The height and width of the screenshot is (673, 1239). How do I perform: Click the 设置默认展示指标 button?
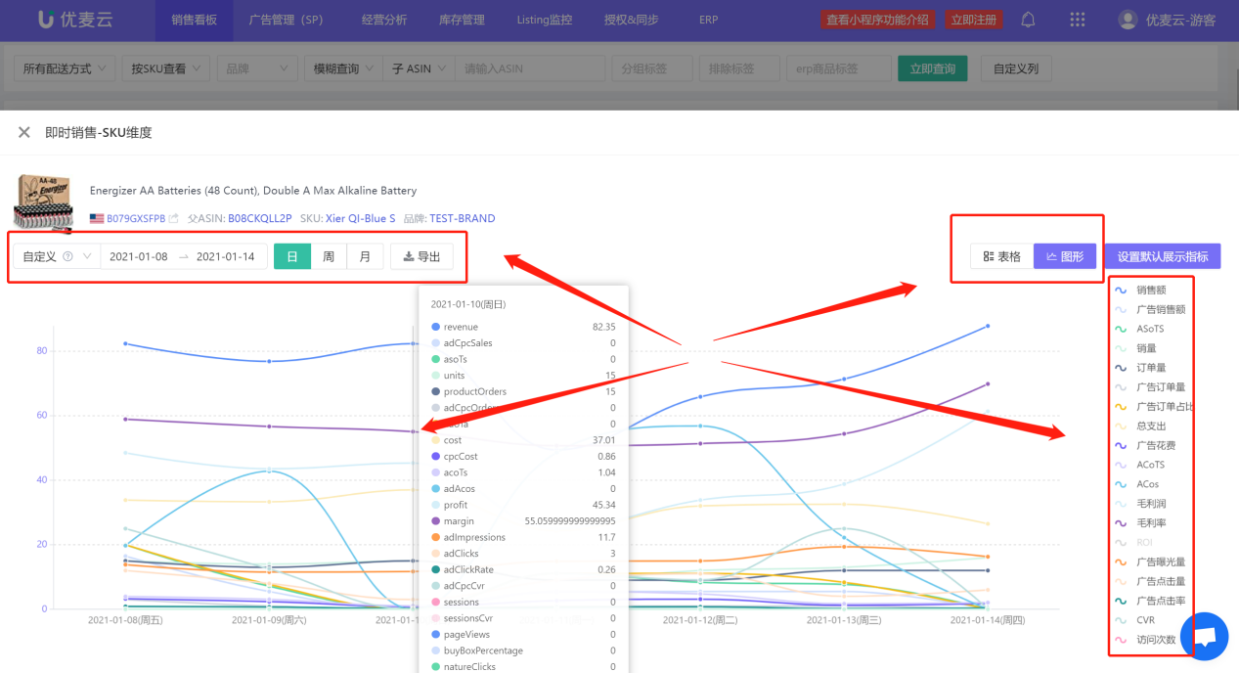coord(1162,256)
